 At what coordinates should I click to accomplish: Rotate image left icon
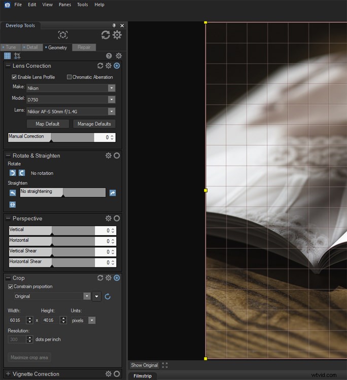pyautogui.click(x=13, y=173)
